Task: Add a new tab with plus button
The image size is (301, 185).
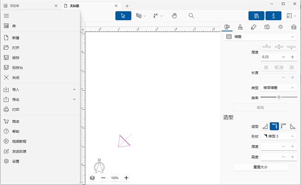Action: click(127, 6)
